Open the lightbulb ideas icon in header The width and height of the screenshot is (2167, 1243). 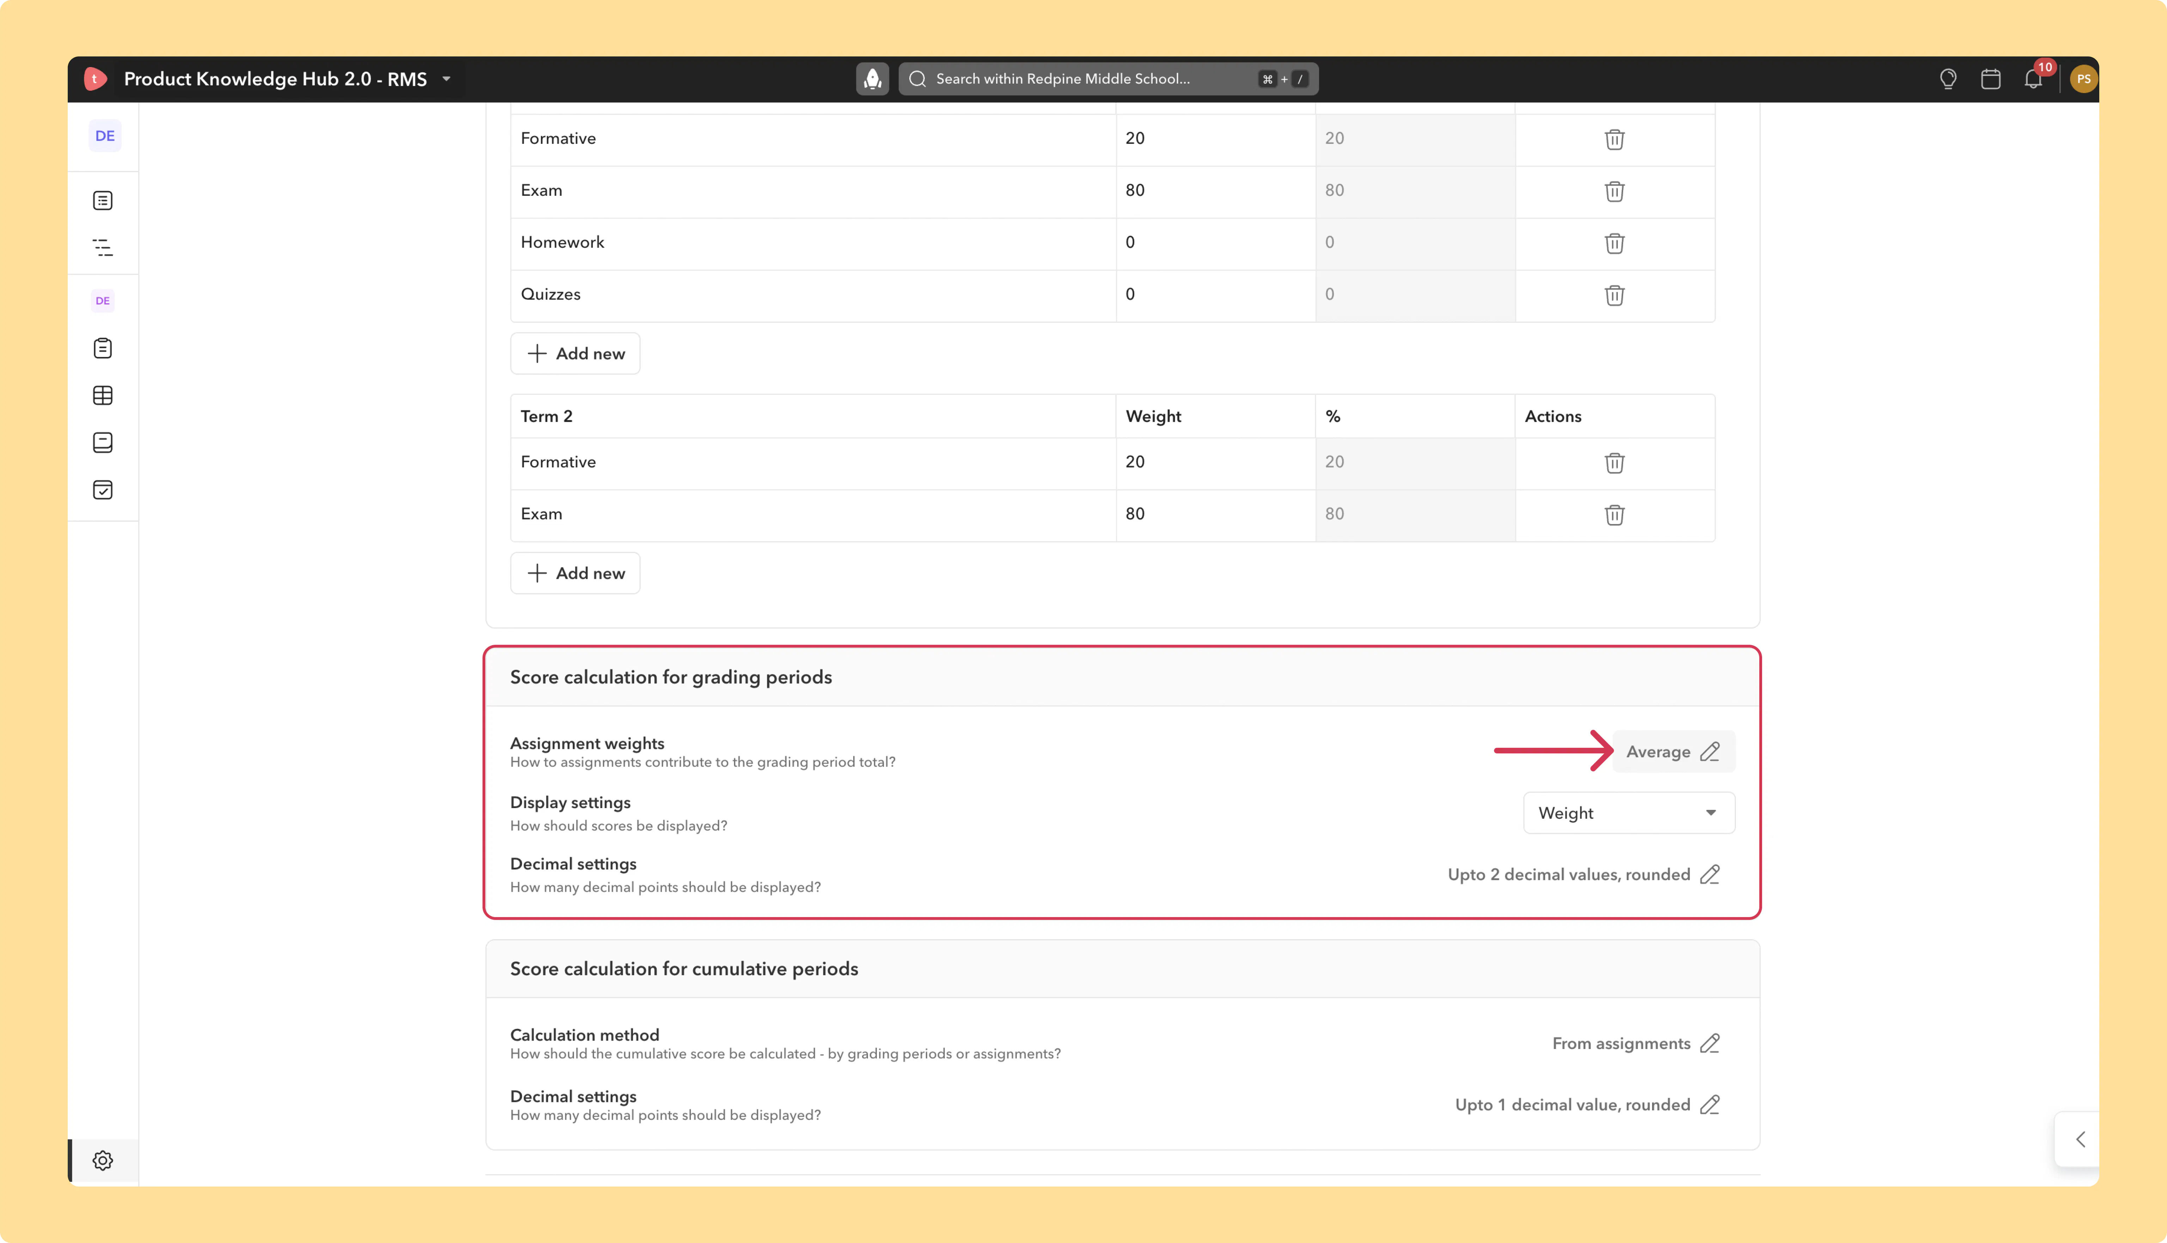pyautogui.click(x=1948, y=79)
